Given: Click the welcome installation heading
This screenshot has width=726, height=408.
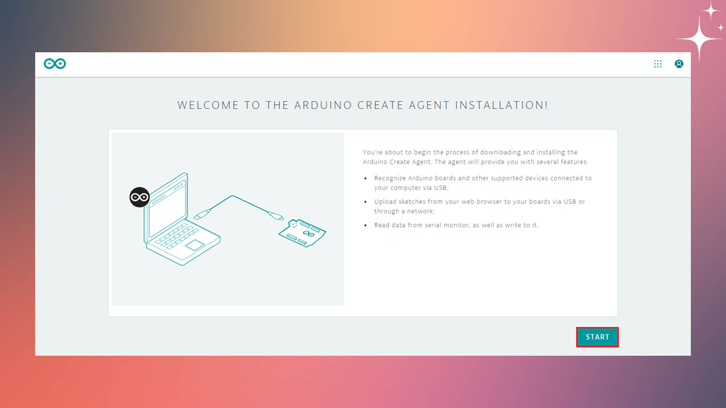Looking at the screenshot, I should click(362, 105).
